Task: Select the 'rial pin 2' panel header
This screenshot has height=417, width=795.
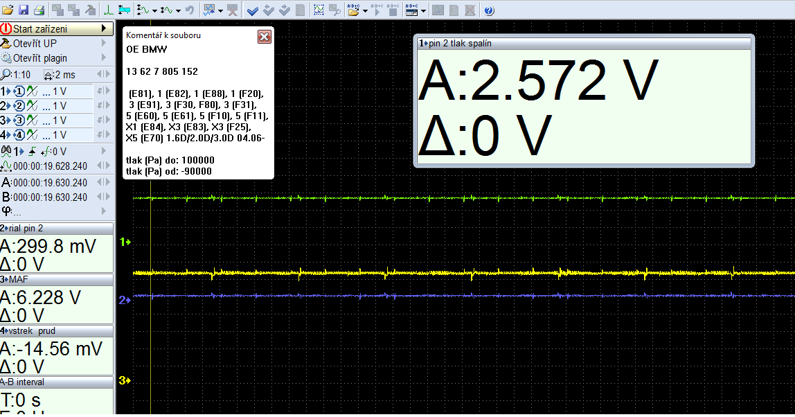Action: click(x=56, y=229)
